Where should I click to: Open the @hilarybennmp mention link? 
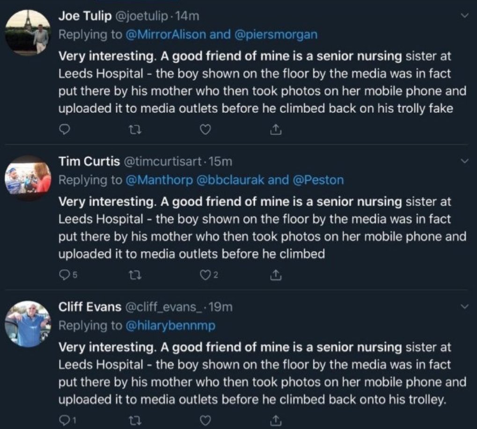click(x=170, y=326)
